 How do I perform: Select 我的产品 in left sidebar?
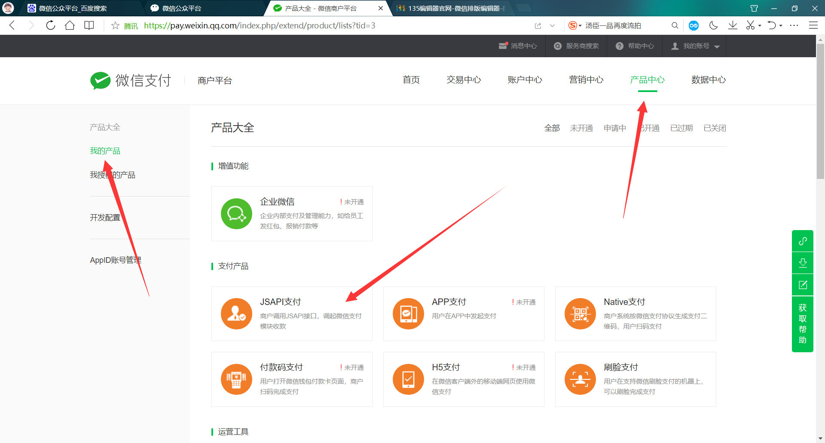[x=105, y=151]
